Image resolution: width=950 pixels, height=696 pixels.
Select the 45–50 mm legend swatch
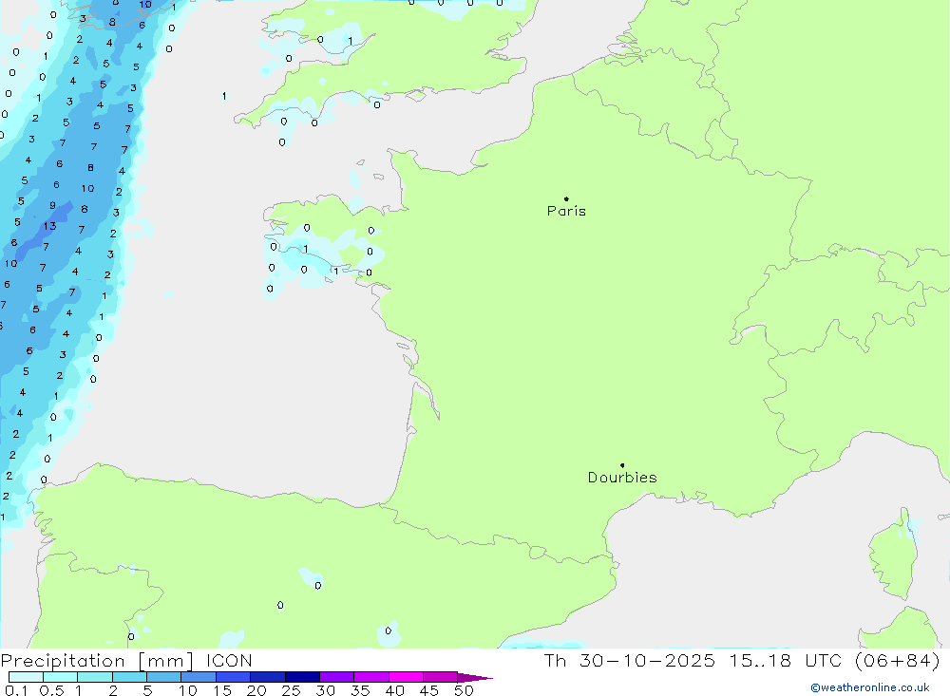point(441,677)
